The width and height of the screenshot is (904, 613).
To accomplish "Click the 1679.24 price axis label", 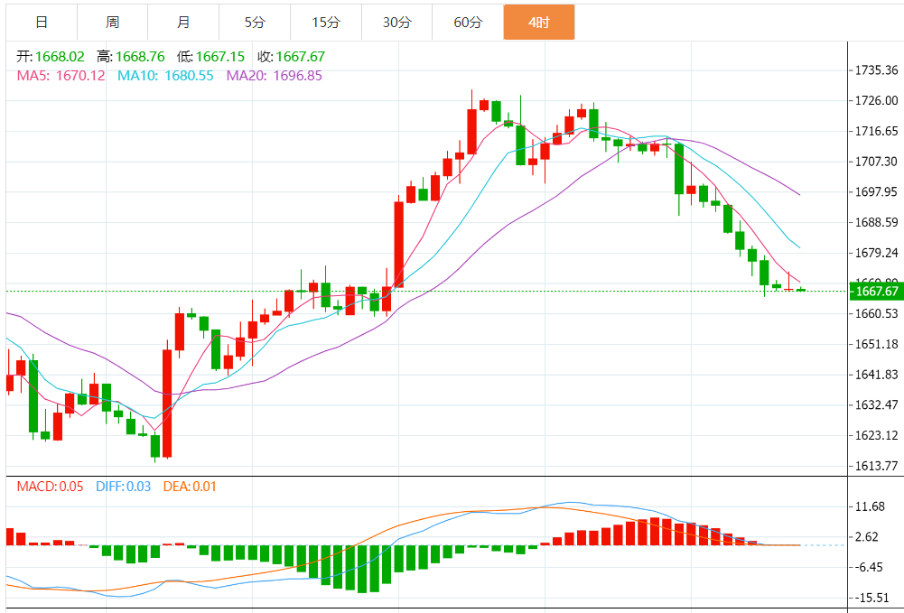I will 876,253.
